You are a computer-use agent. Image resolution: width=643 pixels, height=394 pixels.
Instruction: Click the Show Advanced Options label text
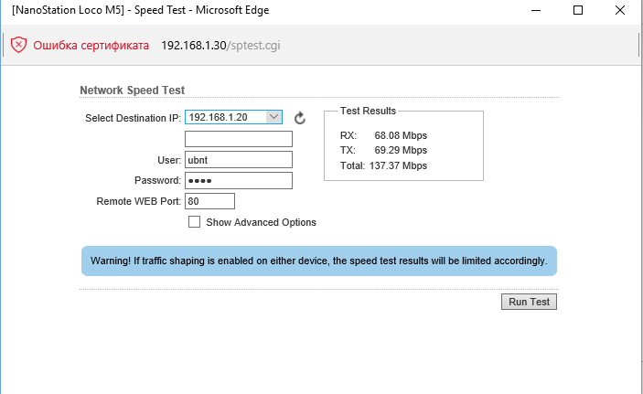[x=262, y=222]
